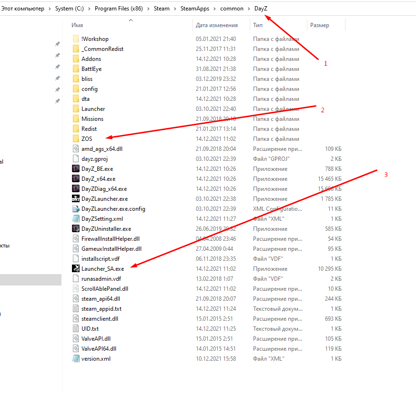Viewport: 416px width, 394px height.
Task: Expand the chevron after SteamApps breadcrumb
Action: [214, 9]
